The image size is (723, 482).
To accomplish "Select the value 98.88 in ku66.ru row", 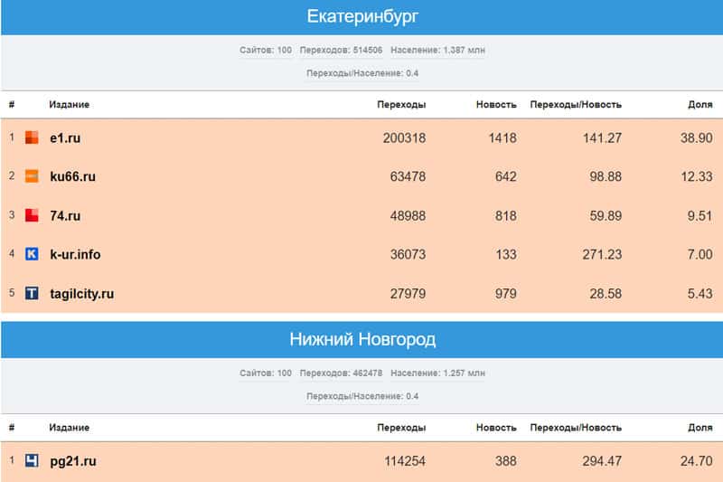I will (606, 176).
